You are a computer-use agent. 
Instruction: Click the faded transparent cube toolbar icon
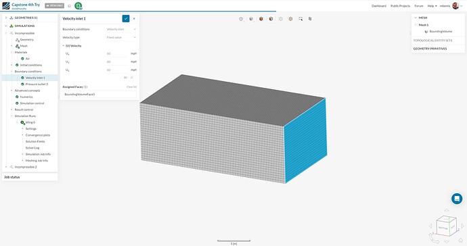tap(281, 19)
